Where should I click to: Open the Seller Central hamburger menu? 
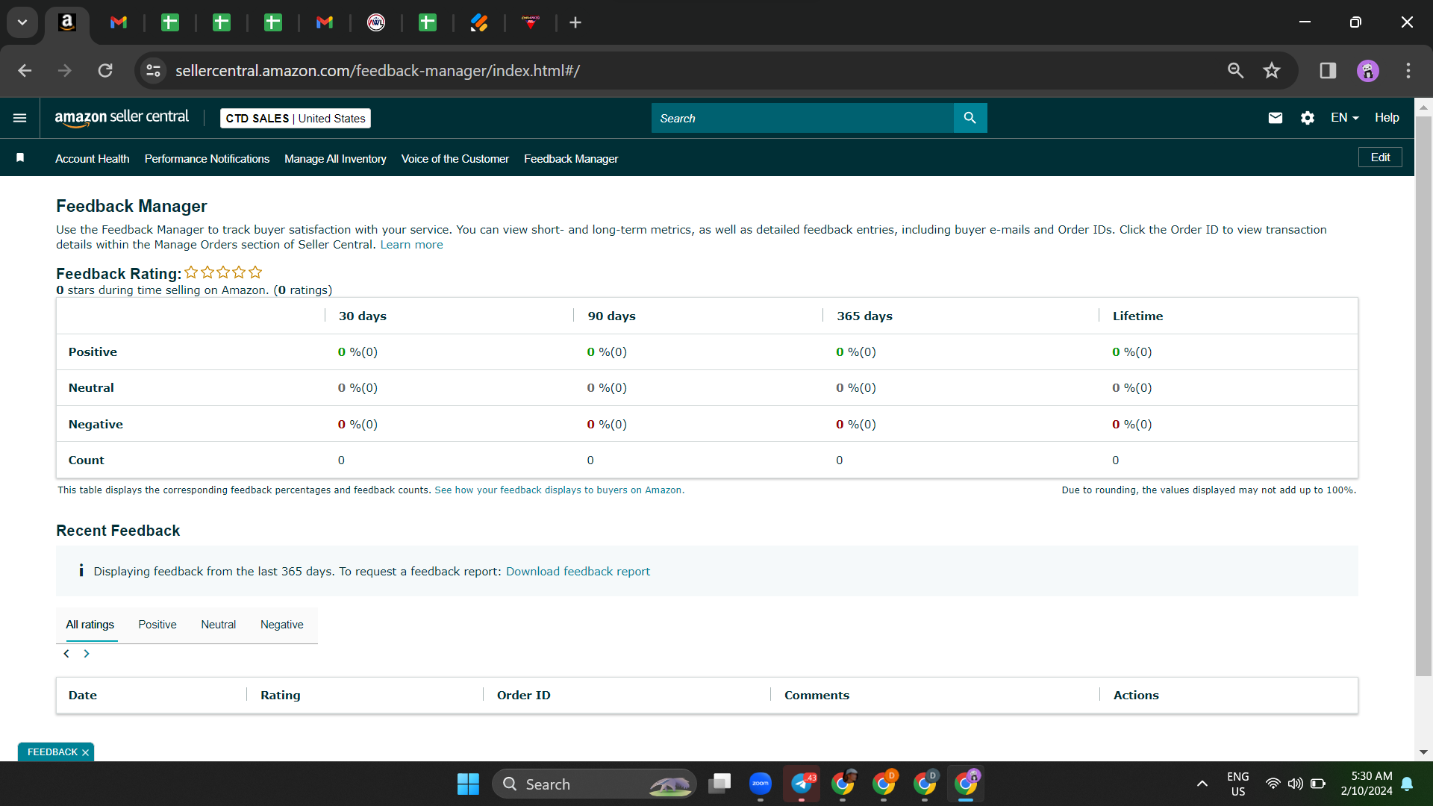click(20, 118)
